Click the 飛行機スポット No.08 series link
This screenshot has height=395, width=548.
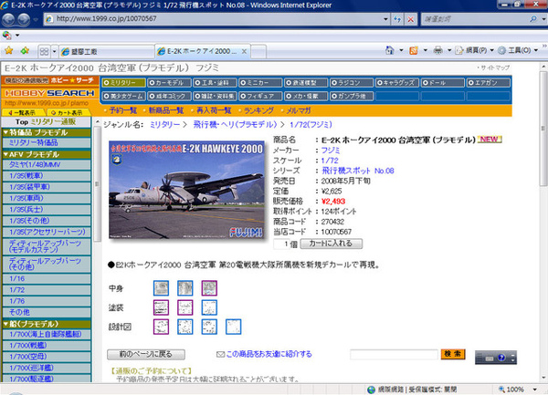point(357,171)
